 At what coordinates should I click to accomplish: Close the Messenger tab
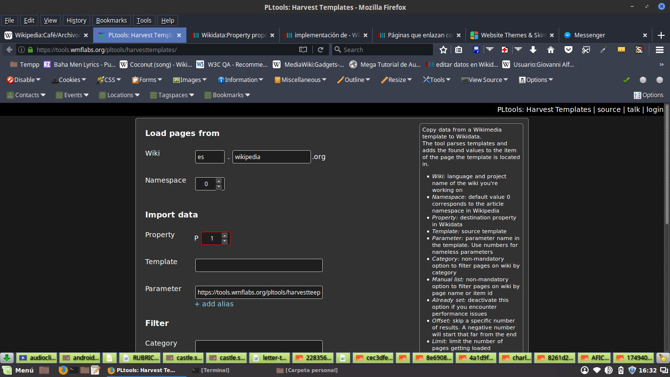tap(645, 35)
